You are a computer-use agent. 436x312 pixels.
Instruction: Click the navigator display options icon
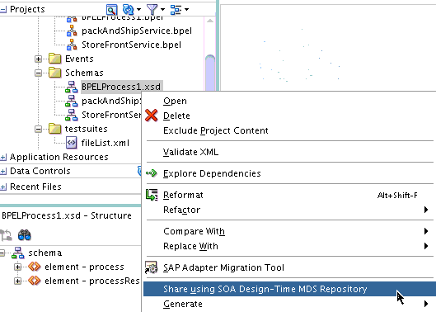[176, 10]
